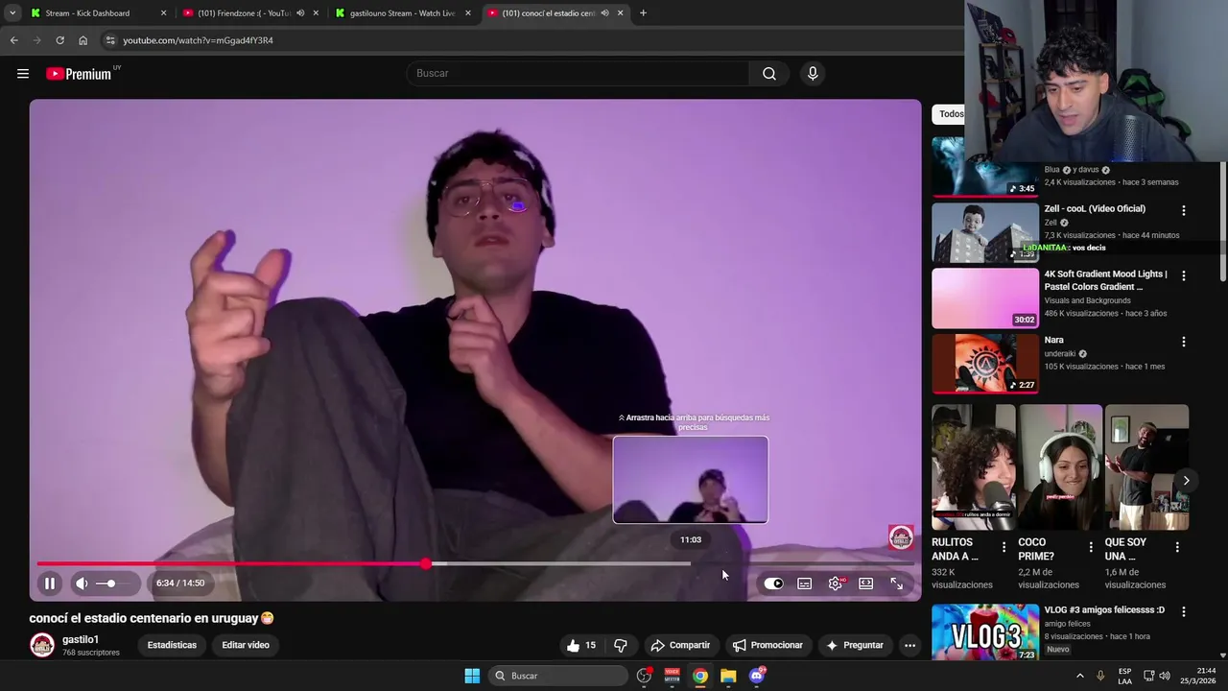
Task: Toggle subtitles icon in player
Action: click(x=804, y=584)
